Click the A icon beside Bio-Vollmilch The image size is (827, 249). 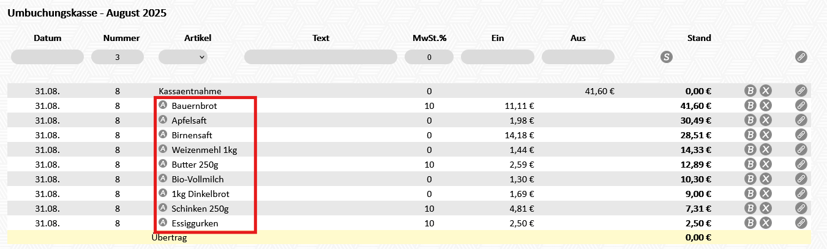pyautogui.click(x=163, y=179)
